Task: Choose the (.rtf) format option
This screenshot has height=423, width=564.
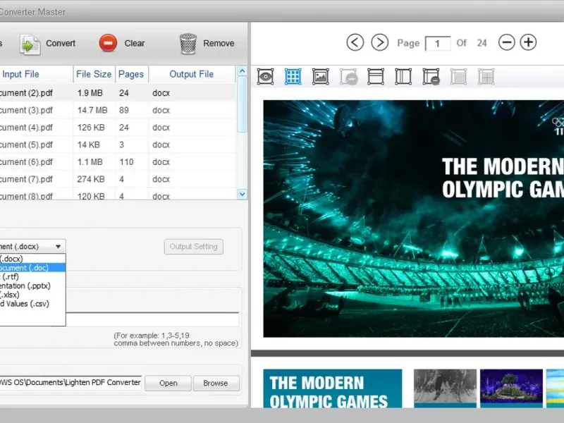Action: (x=32, y=276)
